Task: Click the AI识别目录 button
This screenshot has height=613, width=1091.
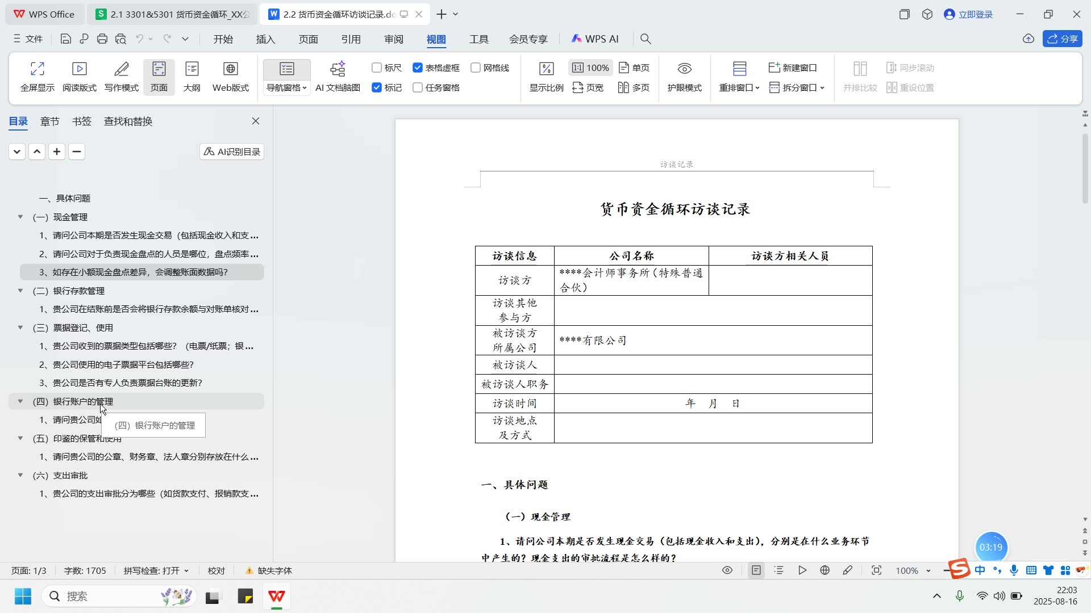Action: pos(232,152)
